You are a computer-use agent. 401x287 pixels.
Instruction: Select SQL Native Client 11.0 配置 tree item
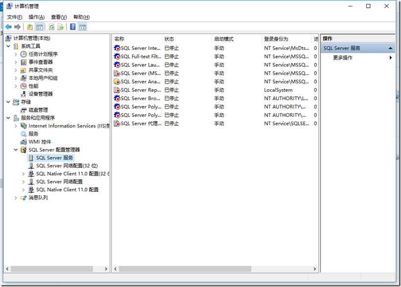(x=67, y=190)
